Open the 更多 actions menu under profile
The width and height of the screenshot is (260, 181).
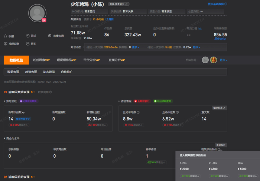(x=31, y=44)
